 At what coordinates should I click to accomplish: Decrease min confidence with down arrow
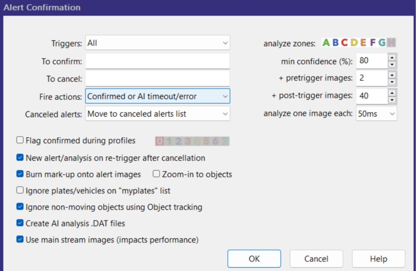[392, 65]
